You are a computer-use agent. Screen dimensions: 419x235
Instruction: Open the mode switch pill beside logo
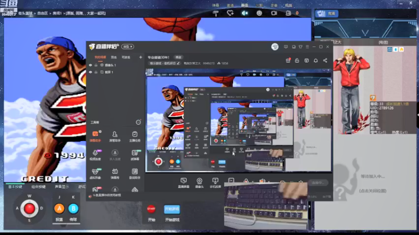pos(128,46)
